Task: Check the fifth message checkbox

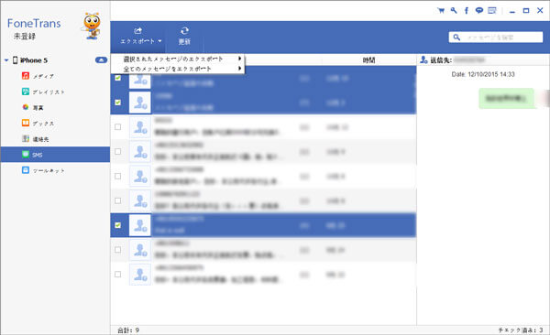Action: tap(118, 176)
